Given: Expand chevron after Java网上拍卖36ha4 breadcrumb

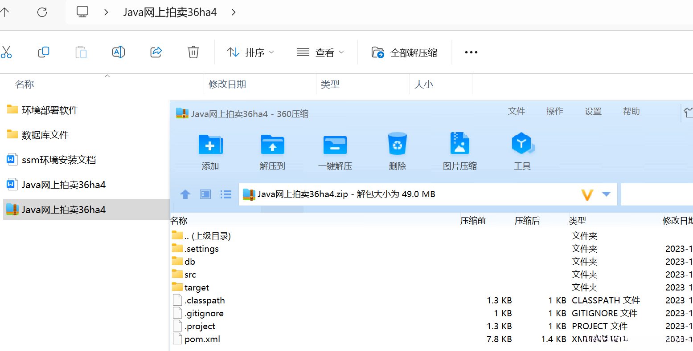Looking at the screenshot, I should 234,12.
